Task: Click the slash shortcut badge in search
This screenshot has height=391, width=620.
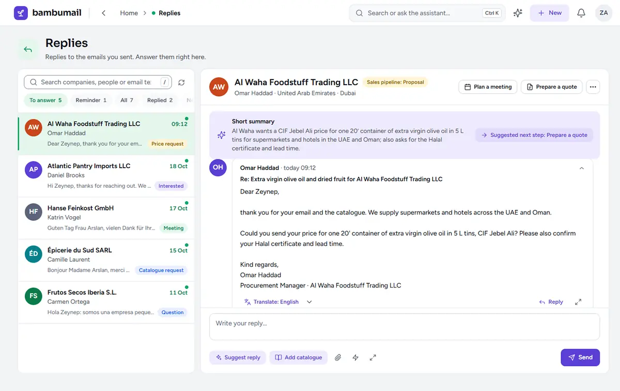Action: [x=164, y=82]
